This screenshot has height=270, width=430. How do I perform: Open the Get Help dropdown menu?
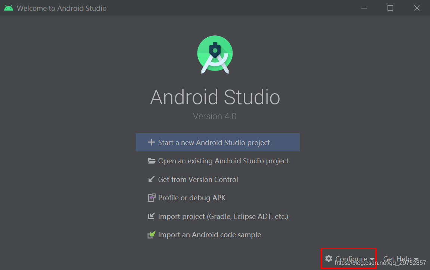pos(397,258)
